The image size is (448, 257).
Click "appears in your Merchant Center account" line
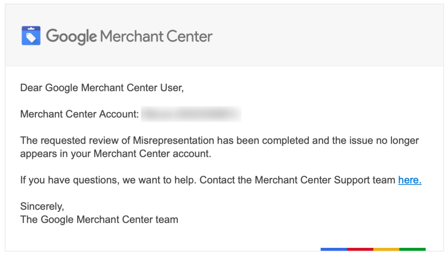tap(115, 154)
